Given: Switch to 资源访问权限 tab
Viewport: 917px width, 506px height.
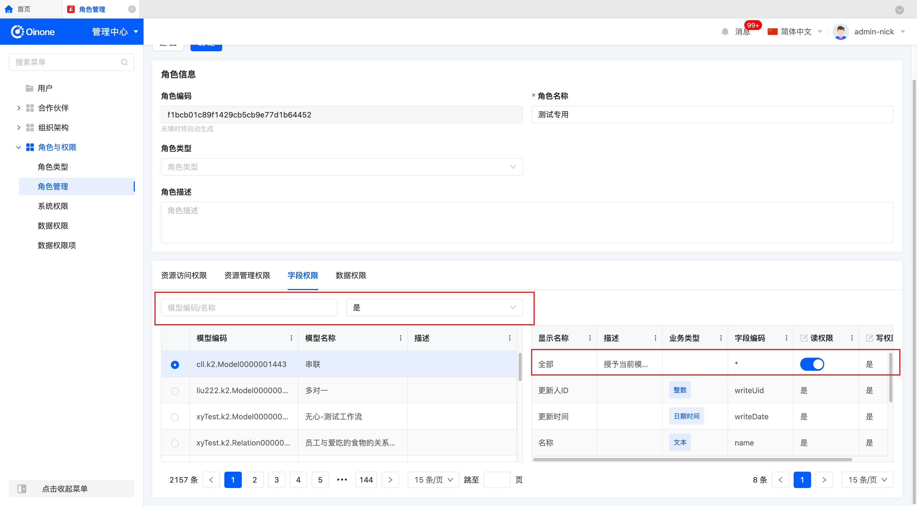Looking at the screenshot, I should (184, 275).
